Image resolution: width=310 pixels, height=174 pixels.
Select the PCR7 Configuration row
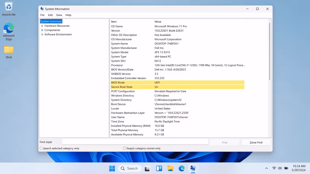[177, 91]
